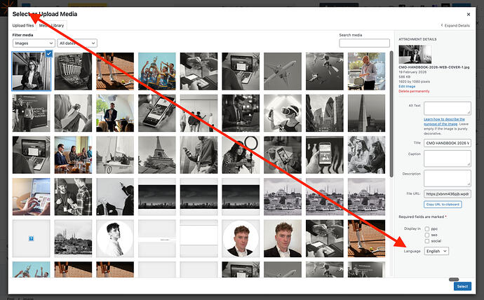Click Copy URL to clipboard button
This screenshot has width=484, height=300.
coord(443,205)
